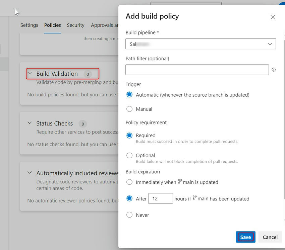Screen dimensions: 285x250
Task: Collapse the Status Checks section
Action: click(x=30, y=123)
